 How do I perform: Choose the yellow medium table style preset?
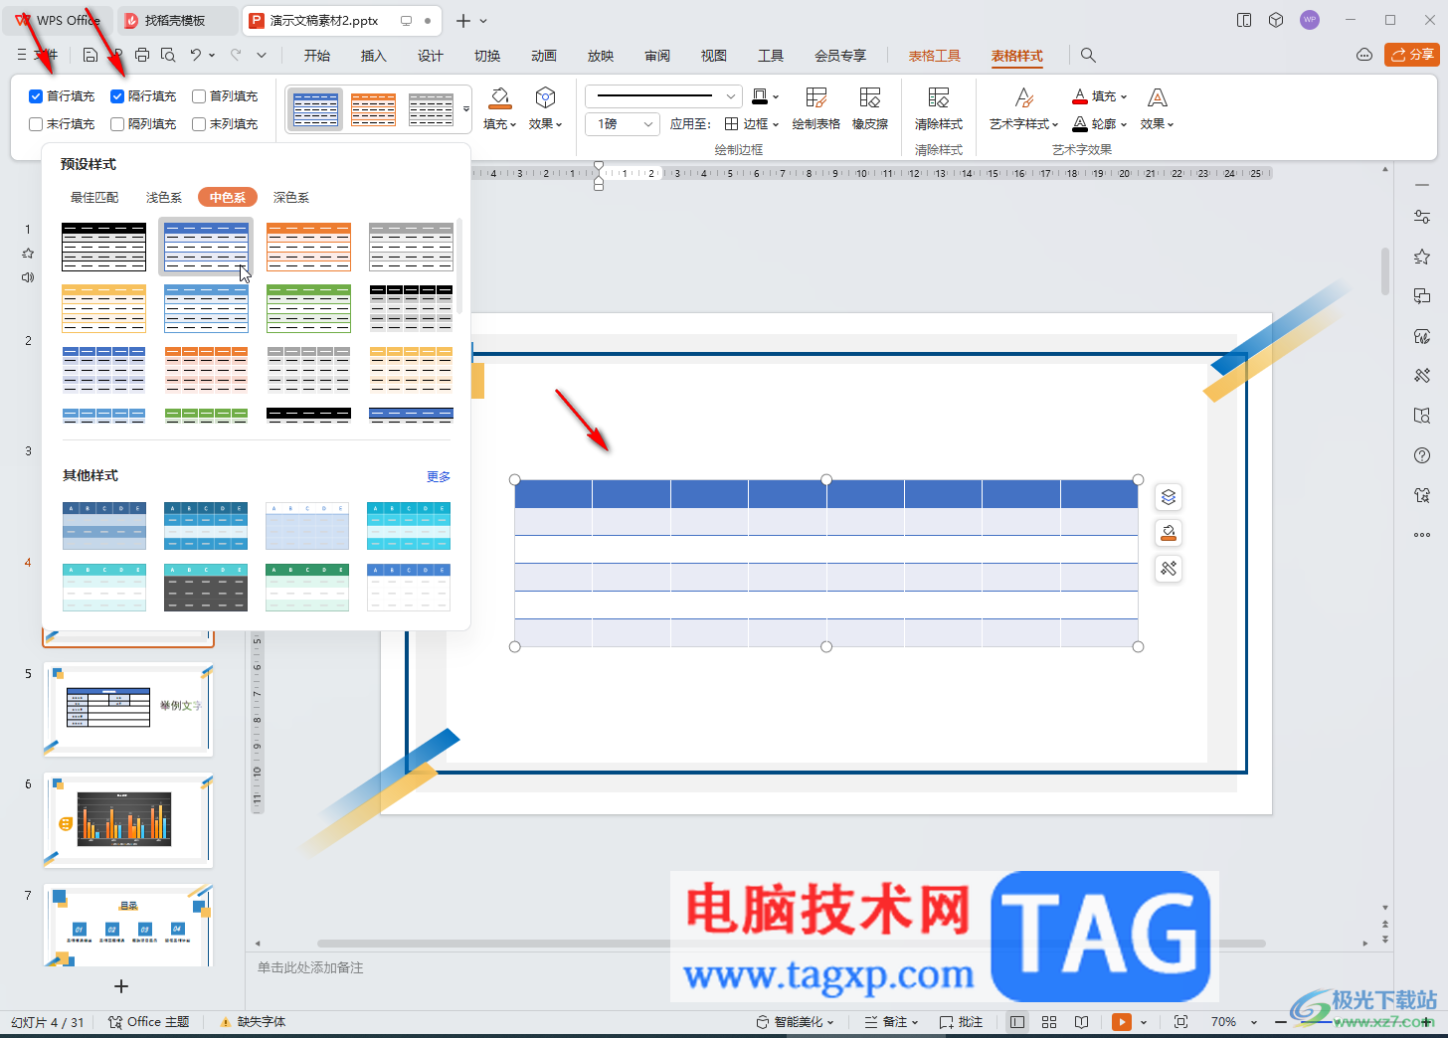point(103,308)
